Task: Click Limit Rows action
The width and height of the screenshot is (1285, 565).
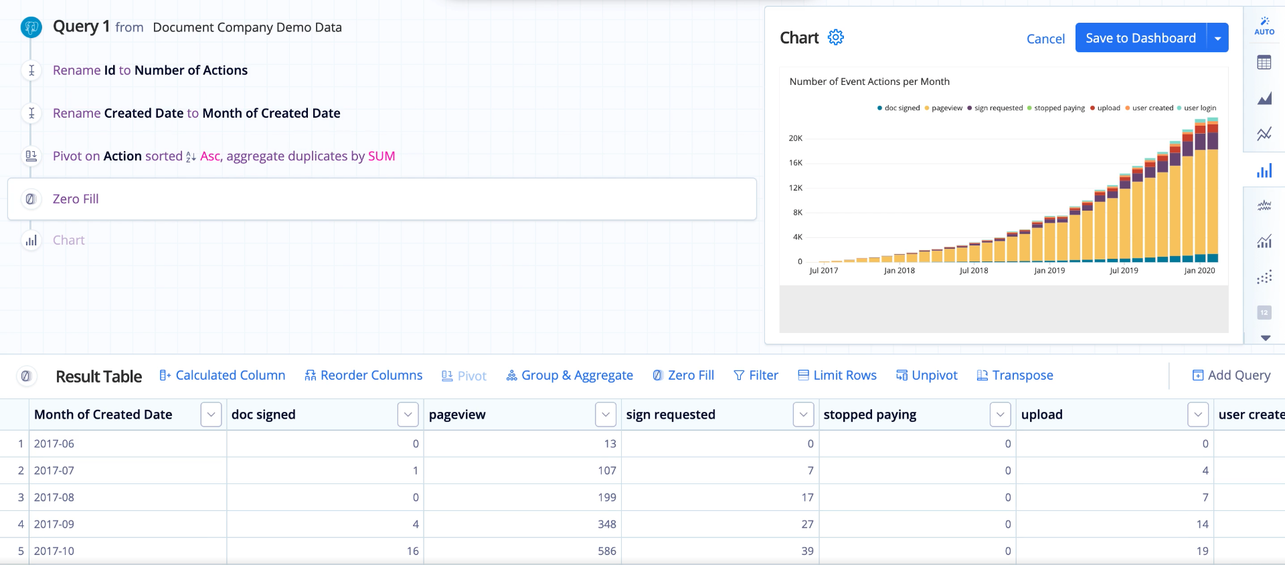Action: (x=837, y=375)
